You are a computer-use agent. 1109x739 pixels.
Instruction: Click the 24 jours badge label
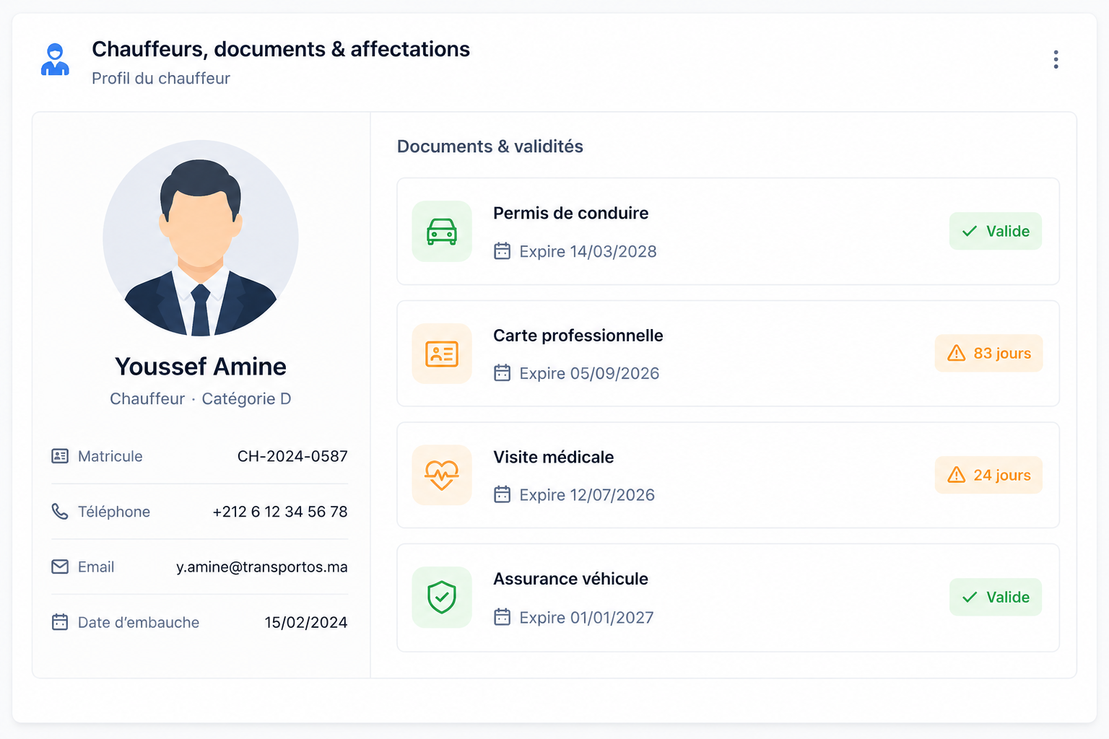pos(1002,475)
